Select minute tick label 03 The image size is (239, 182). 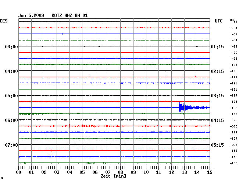[x=57, y=172]
